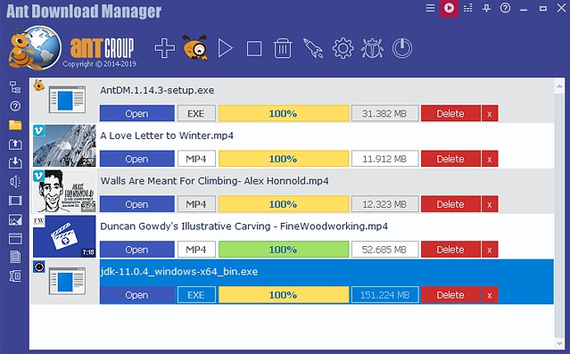Click the red play button in title bar
This screenshot has width=570, height=354.
pos(449,8)
